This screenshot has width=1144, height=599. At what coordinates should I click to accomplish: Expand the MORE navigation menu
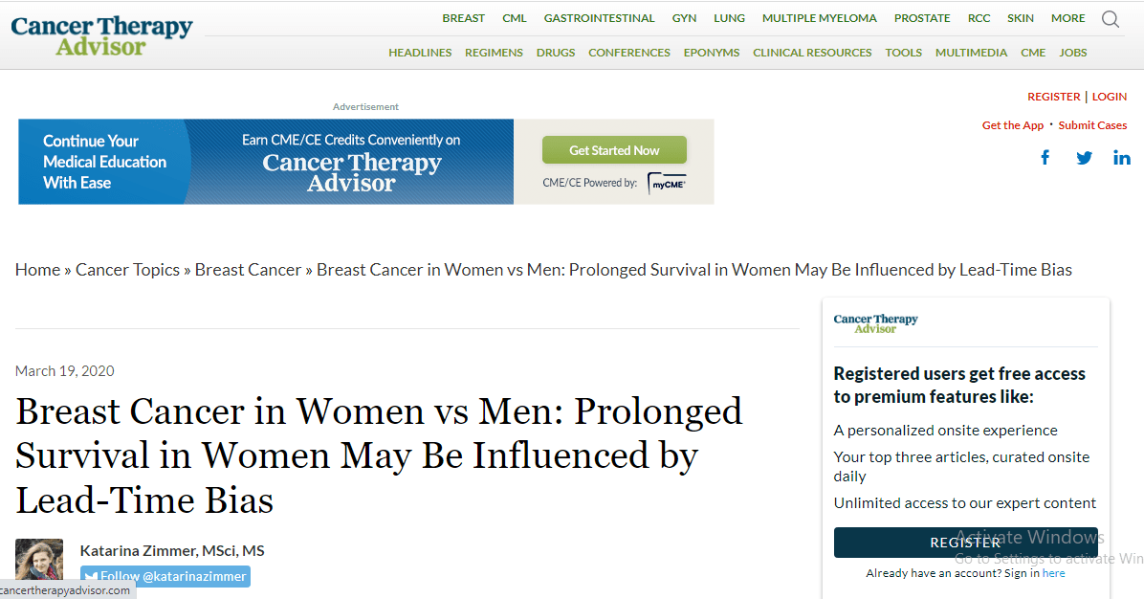(1067, 18)
